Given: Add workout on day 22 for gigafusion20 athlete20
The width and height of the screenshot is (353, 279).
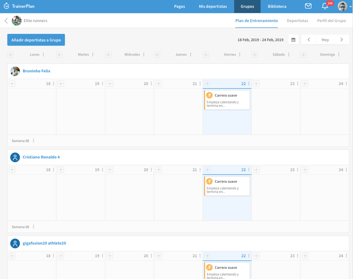Looking at the screenshot, I should click(x=207, y=256).
